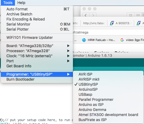The image size is (144, 124).
Task: Open the Tools menu
Action: (x=8, y=3)
